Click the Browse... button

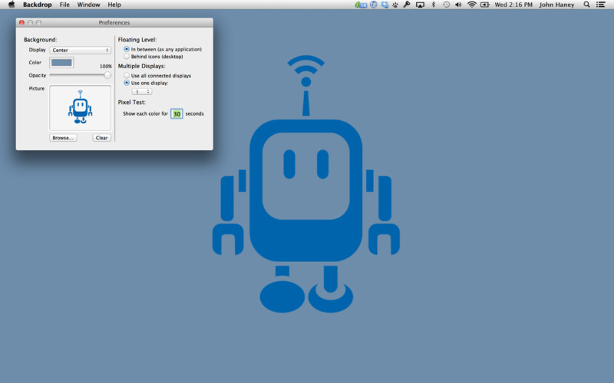pyautogui.click(x=63, y=138)
